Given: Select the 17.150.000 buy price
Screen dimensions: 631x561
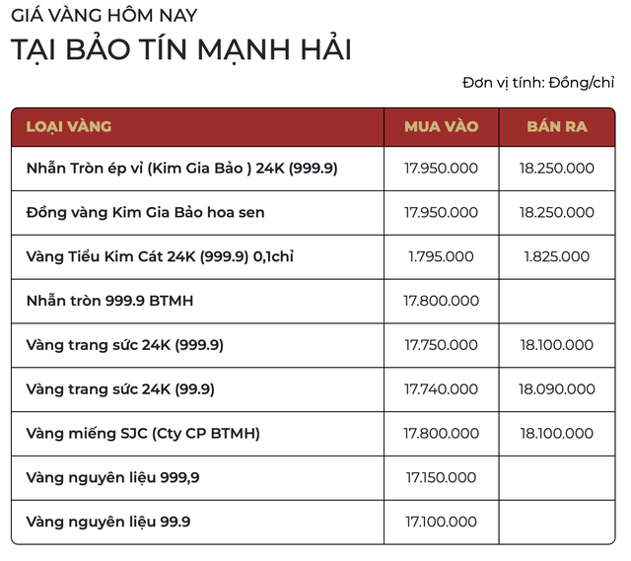Looking at the screenshot, I should 441,477.
